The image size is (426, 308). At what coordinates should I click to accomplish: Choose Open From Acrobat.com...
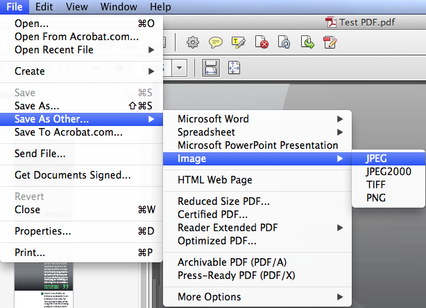click(81, 37)
